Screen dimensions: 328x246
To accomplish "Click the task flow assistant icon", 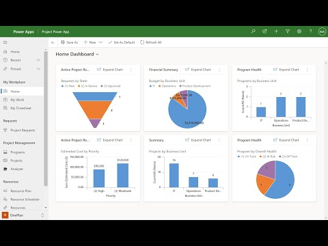I will [x=264, y=31].
